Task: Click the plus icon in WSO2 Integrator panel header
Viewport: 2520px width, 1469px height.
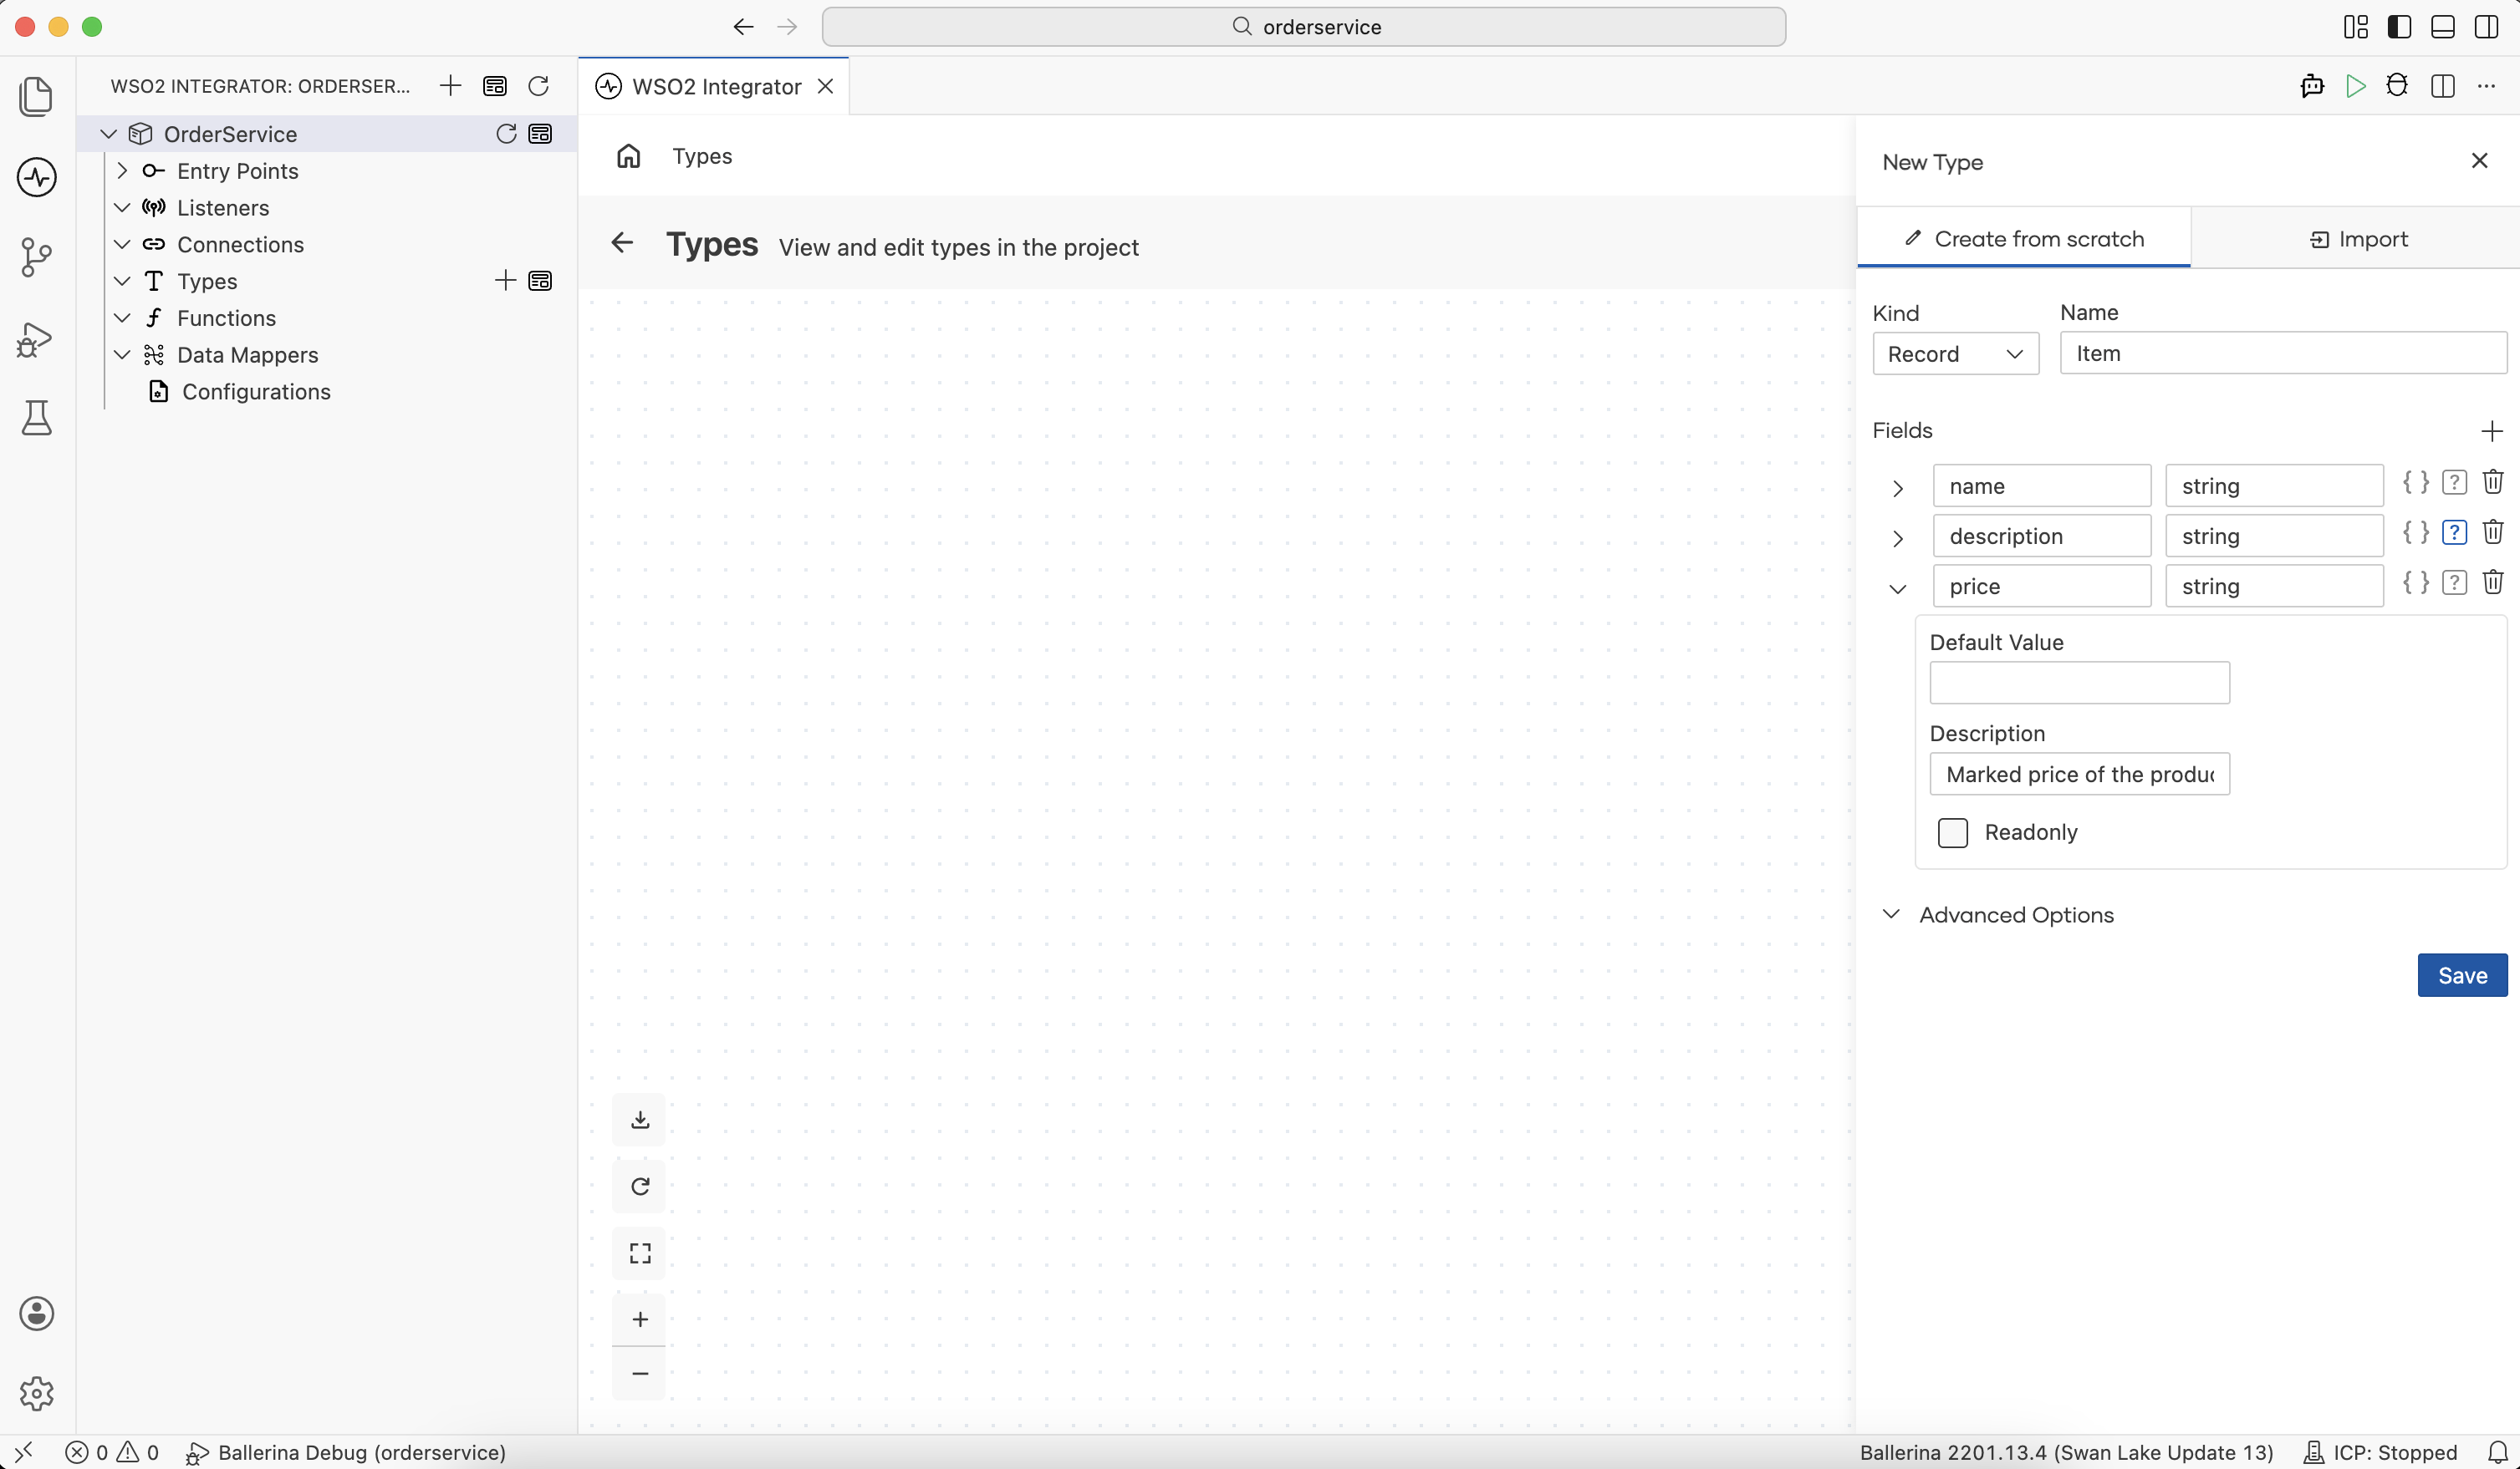Action: 450,86
